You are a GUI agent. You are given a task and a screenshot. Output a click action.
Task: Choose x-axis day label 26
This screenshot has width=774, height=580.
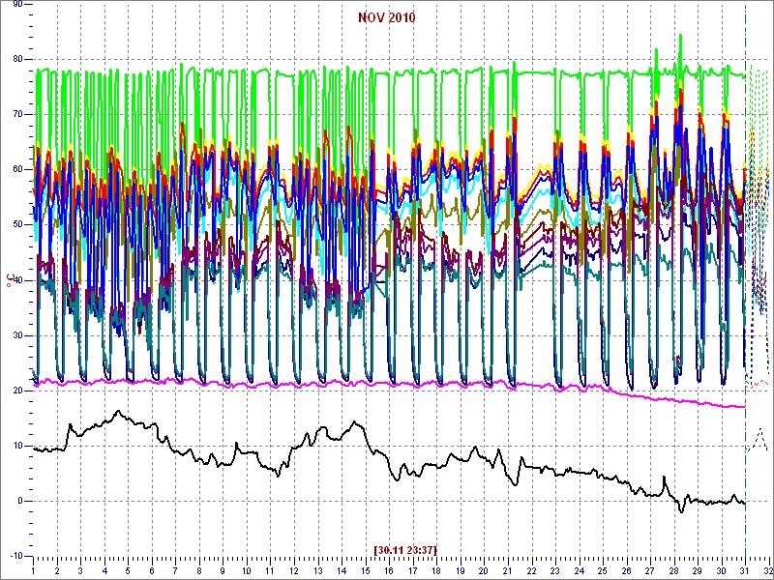click(x=627, y=570)
